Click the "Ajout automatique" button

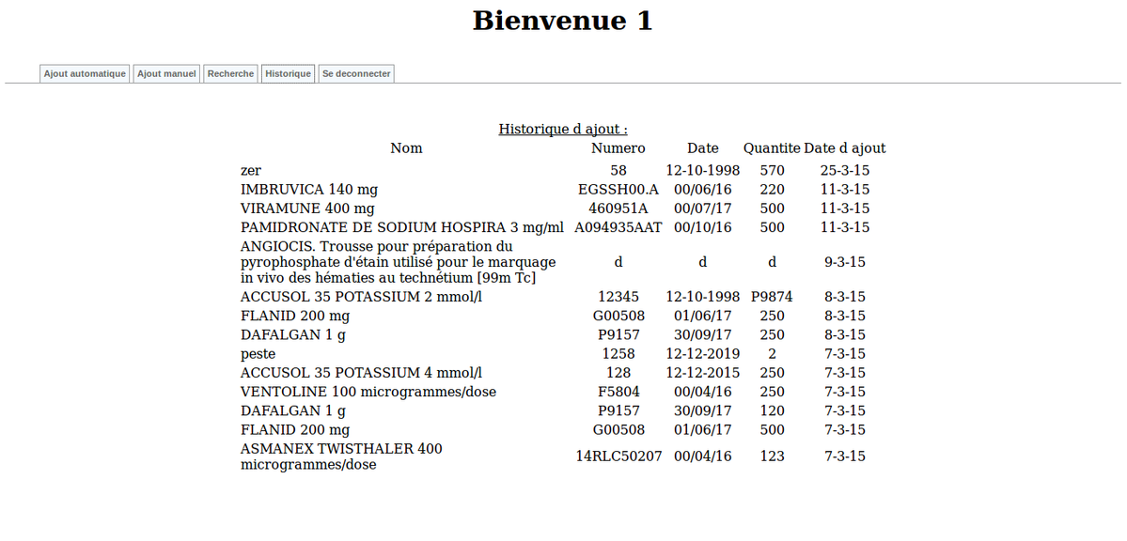(85, 73)
